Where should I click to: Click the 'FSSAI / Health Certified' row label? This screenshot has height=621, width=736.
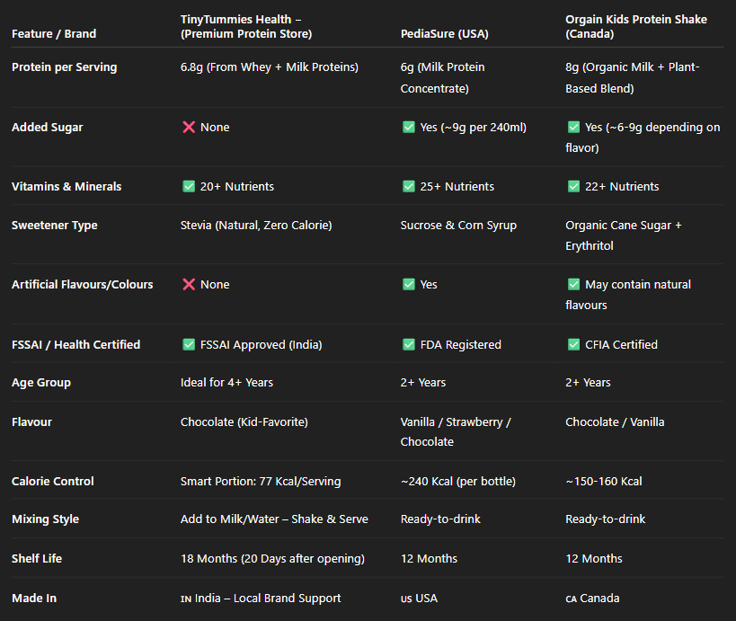click(76, 344)
